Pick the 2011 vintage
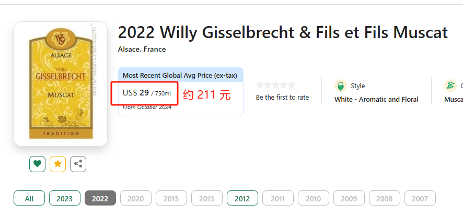The height and width of the screenshot is (217, 463). (277, 199)
